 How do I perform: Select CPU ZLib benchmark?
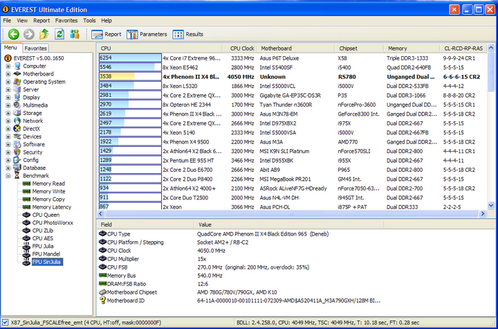tap(43, 231)
